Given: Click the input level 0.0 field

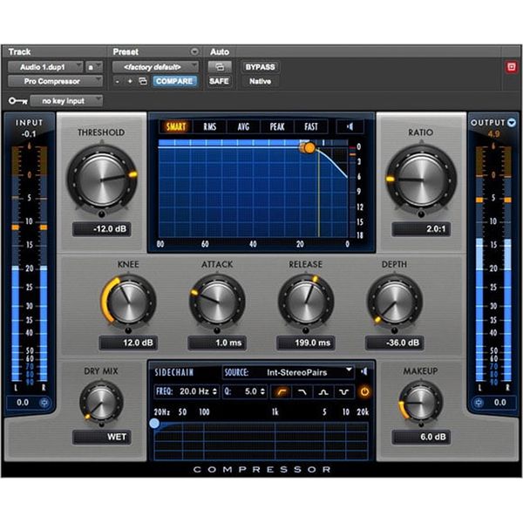Looking at the screenshot, I should click(23, 403).
